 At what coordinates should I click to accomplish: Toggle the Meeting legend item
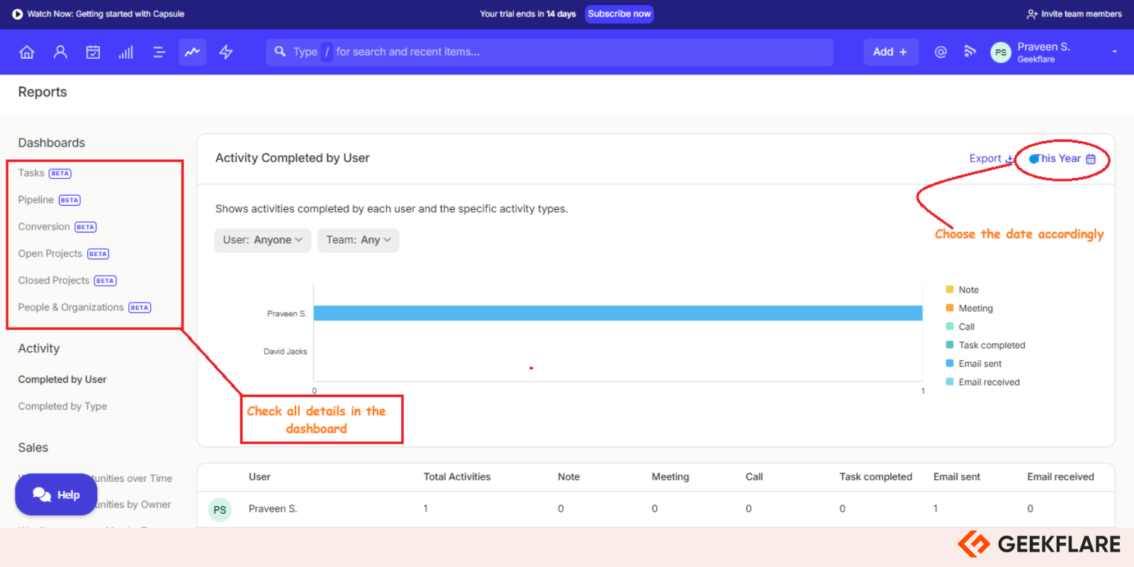[x=969, y=308]
